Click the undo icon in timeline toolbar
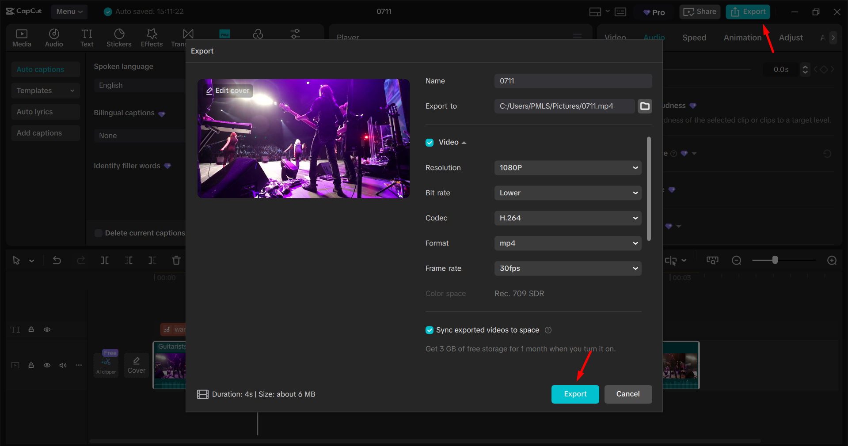 [57, 260]
